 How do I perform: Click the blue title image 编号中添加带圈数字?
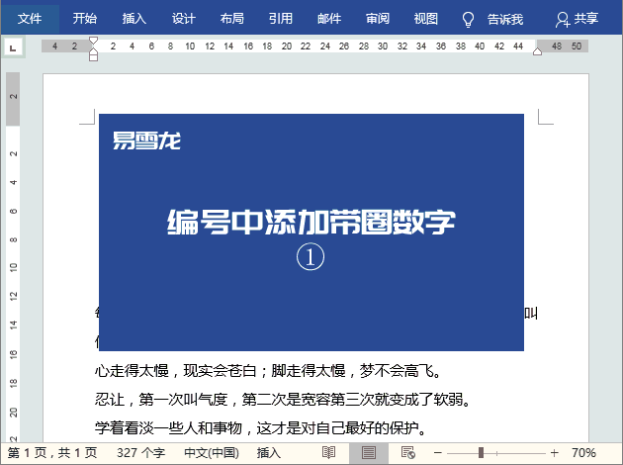point(311,232)
